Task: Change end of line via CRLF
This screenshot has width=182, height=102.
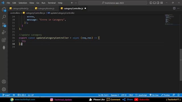Action: coord(131,95)
